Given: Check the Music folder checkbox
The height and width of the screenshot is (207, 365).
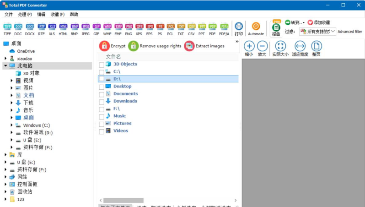Looking at the screenshot, I should point(102,117).
